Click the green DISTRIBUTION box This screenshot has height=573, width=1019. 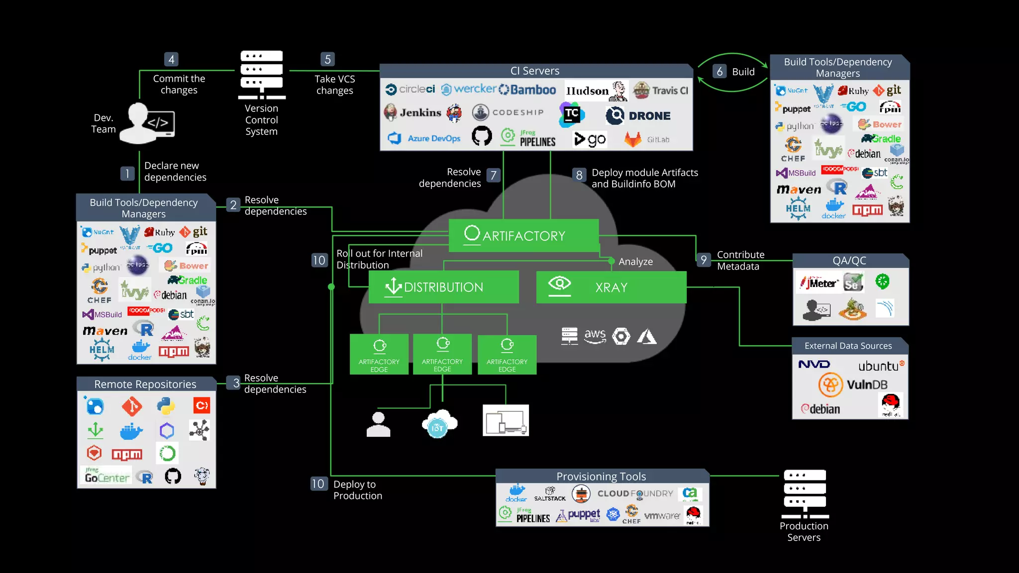coord(443,287)
